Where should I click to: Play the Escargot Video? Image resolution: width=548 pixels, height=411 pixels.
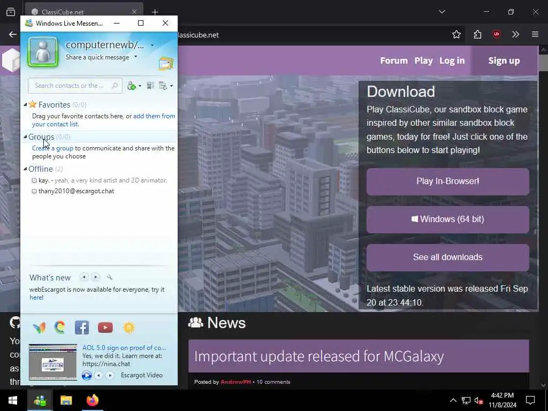[87, 375]
